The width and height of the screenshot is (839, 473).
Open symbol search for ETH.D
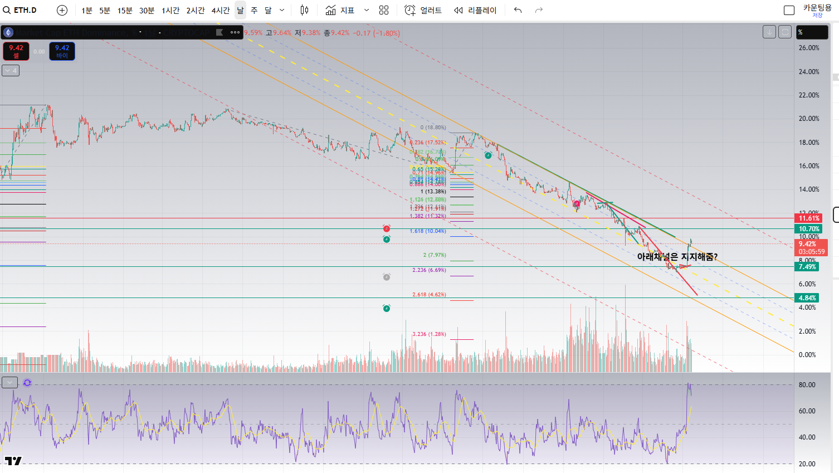click(x=20, y=10)
